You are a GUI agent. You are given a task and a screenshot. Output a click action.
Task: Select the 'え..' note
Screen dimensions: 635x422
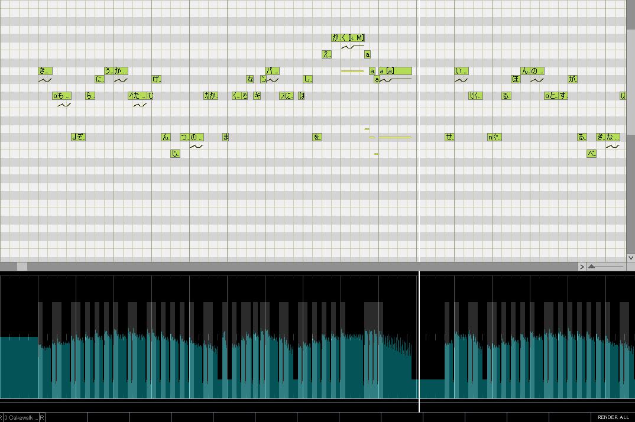(x=327, y=54)
